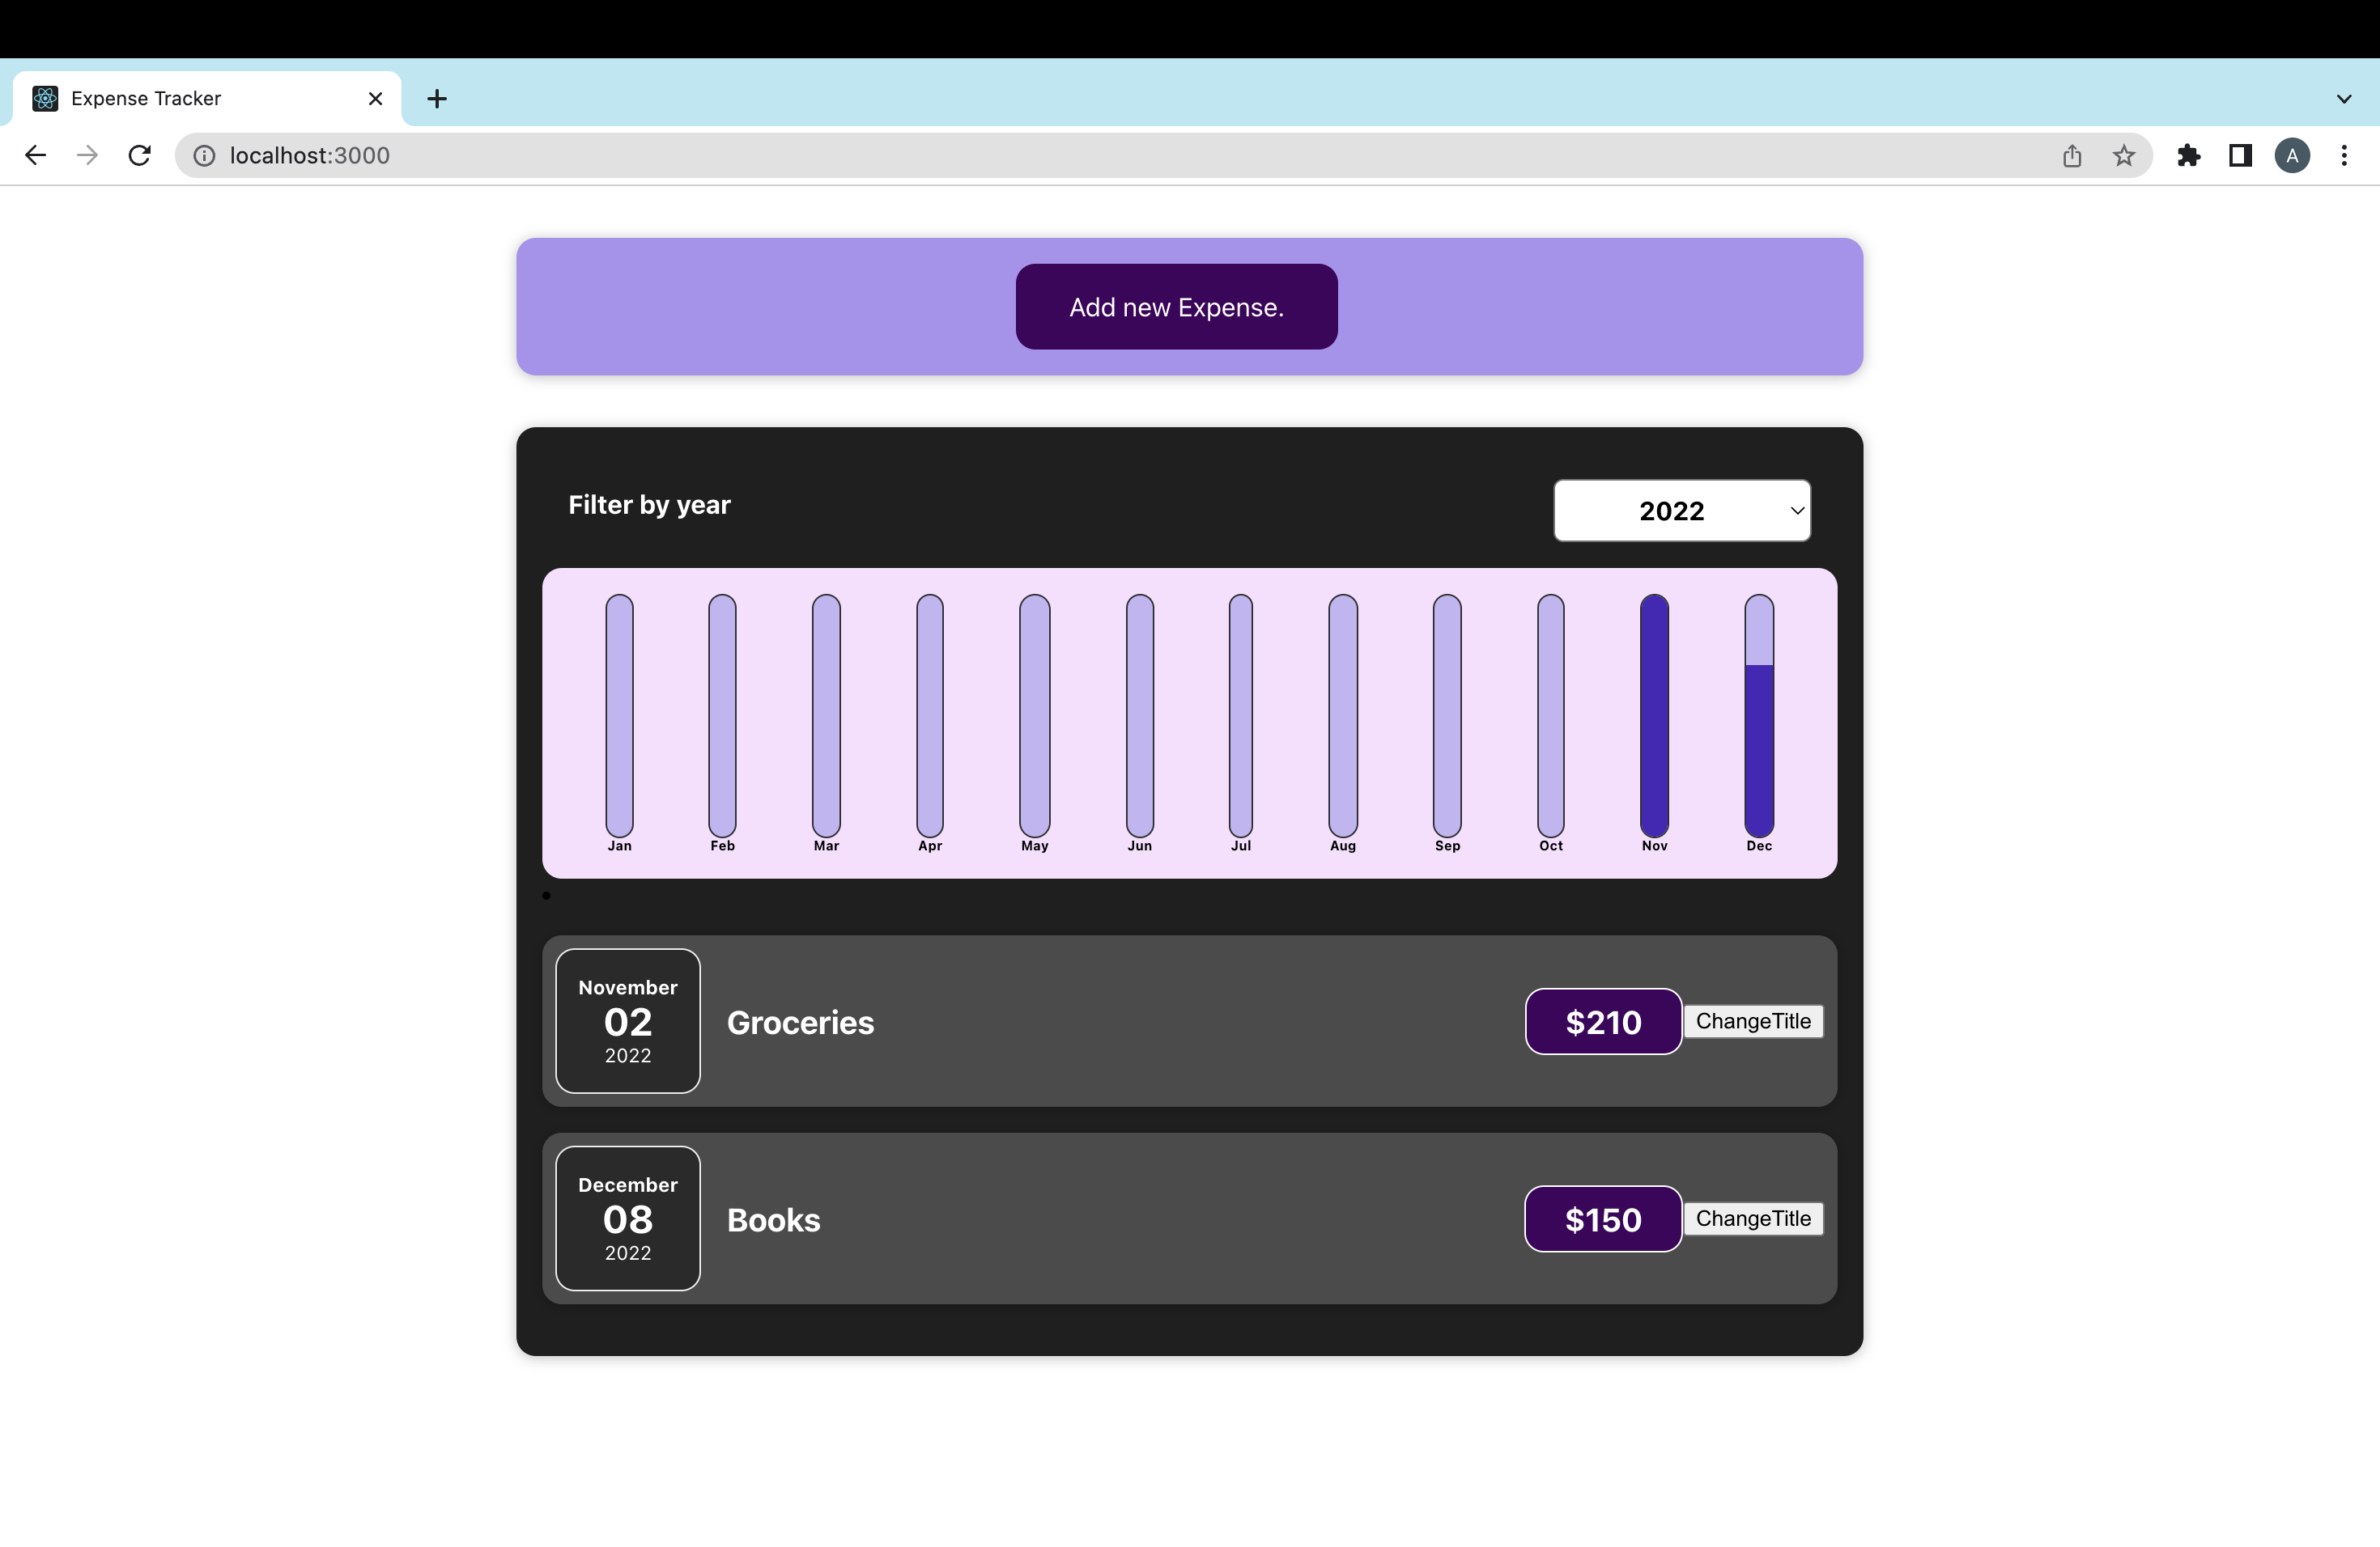Open the profile avatar A
The height and width of the screenshot is (1547, 2380).
click(2292, 156)
